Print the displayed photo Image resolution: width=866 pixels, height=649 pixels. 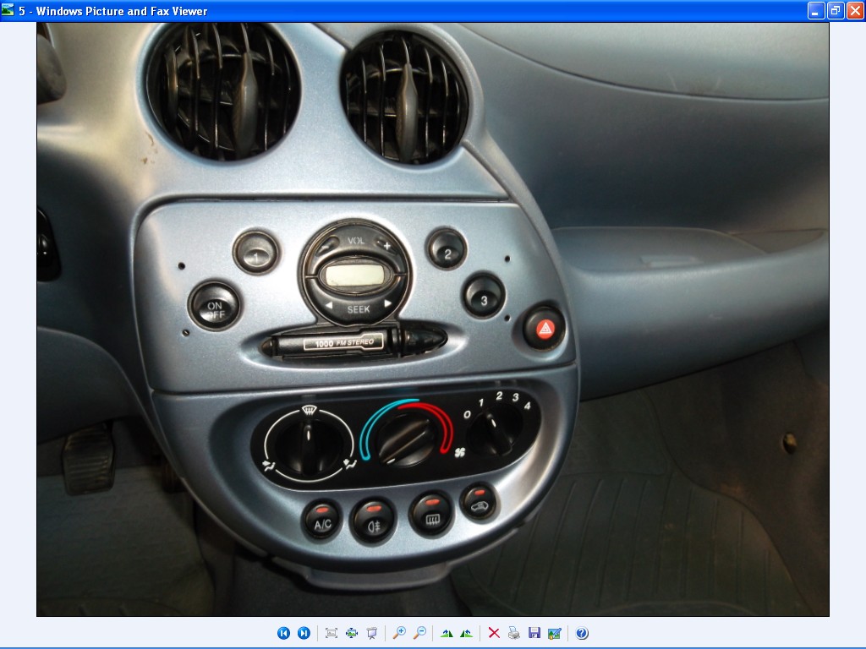514,633
